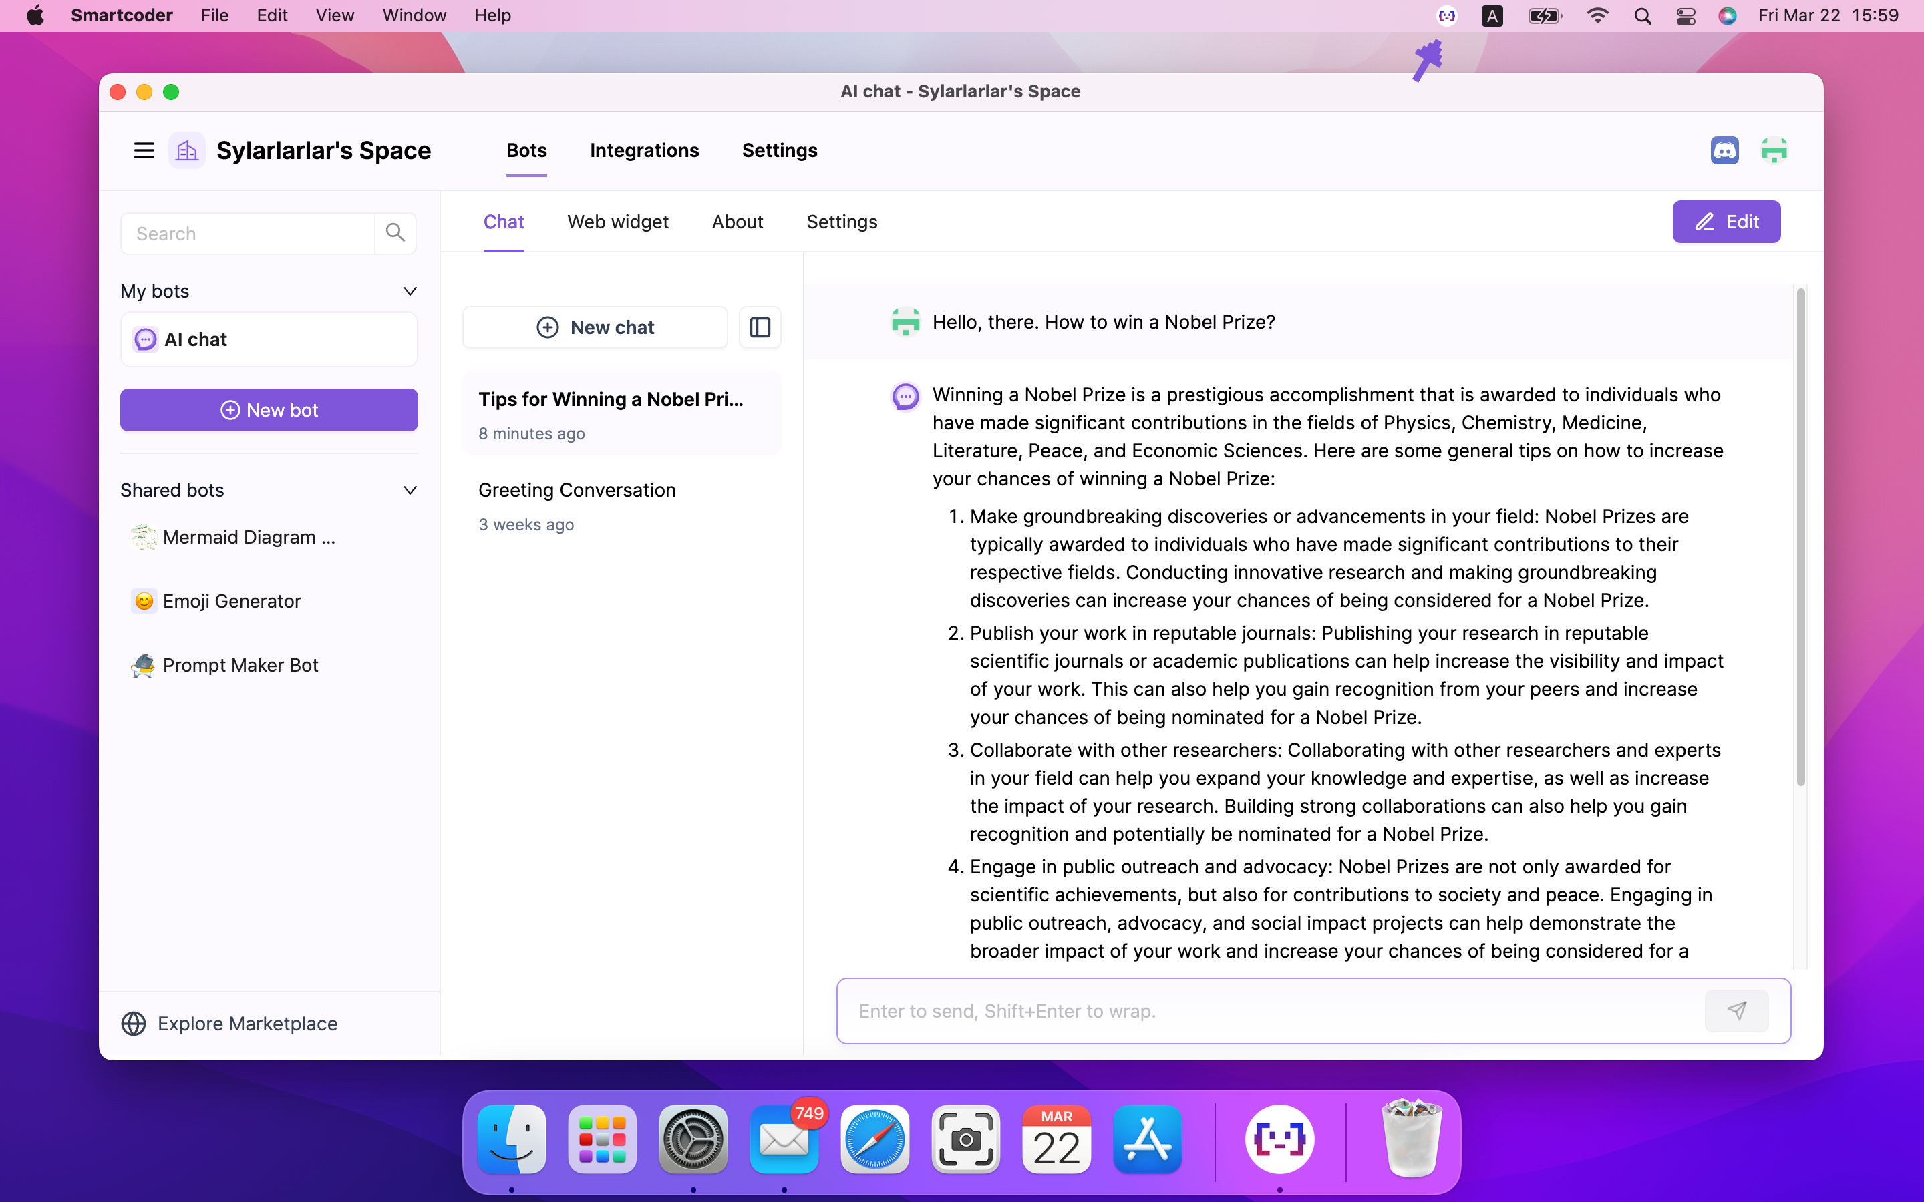Open Tips for Winning a Nobel Prize chat
Screen dimensions: 1924x1202
[x=622, y=414]
